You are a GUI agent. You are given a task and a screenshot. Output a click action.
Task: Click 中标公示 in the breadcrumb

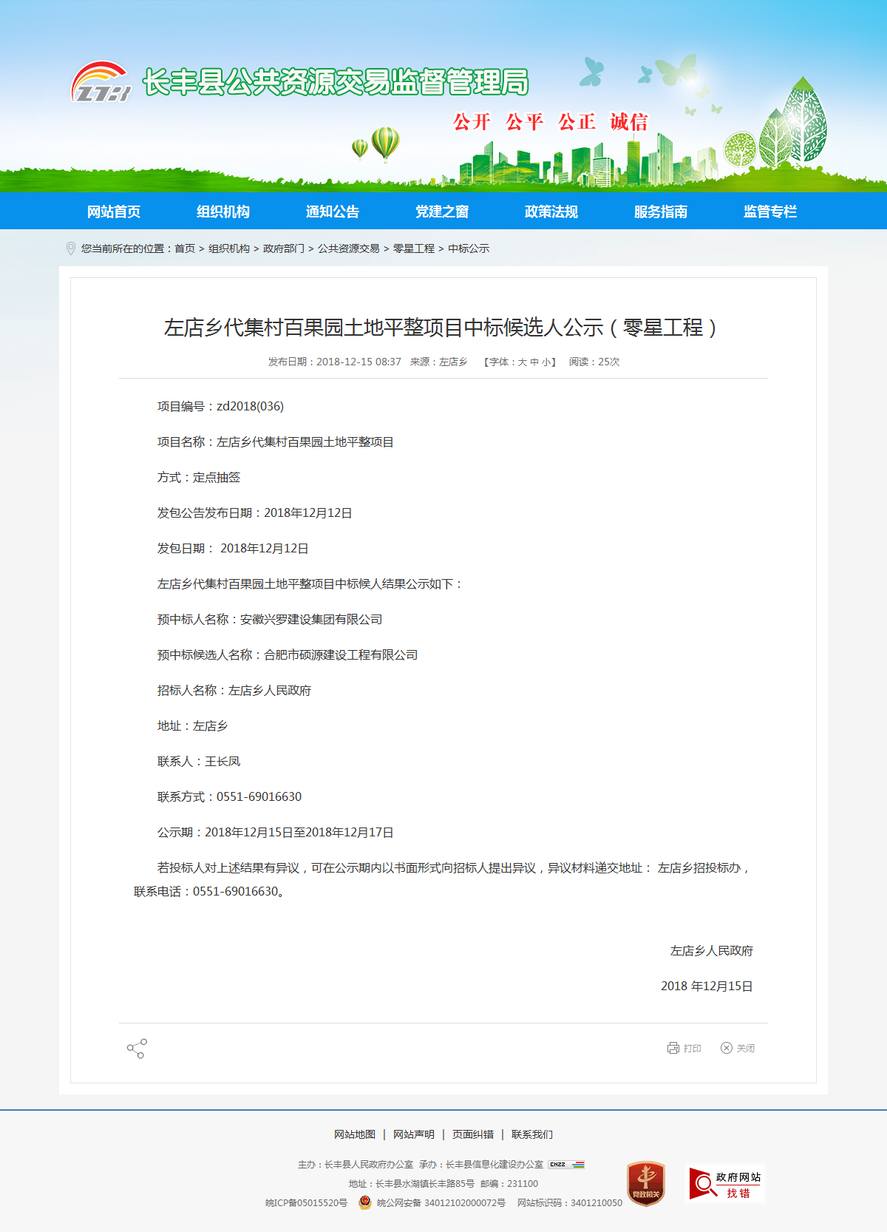pos(469,248)
